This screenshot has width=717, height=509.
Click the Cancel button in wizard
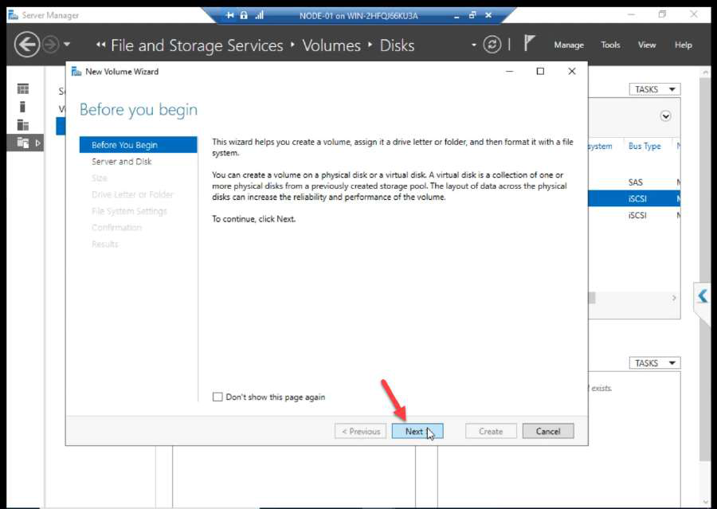(548, 431)
